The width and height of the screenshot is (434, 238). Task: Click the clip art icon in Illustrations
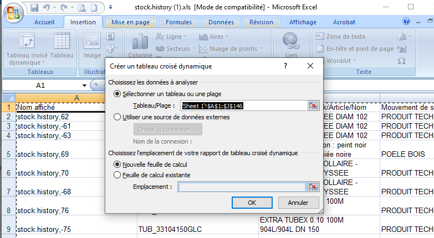point(110,36)
